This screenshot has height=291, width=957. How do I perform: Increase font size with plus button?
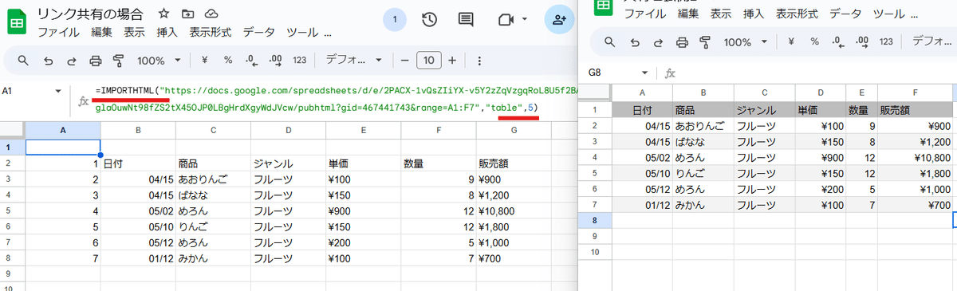(x=452, y=61)
